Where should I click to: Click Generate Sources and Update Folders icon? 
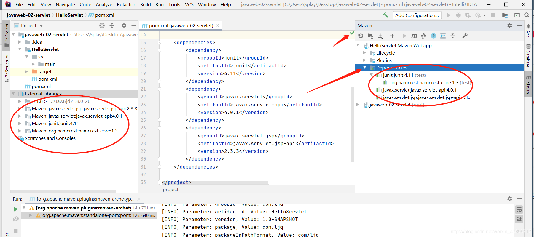pyautogui.click(x=370, y=36)
